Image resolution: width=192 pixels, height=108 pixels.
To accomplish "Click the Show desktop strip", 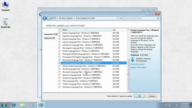I will click(x=191, y=105).
